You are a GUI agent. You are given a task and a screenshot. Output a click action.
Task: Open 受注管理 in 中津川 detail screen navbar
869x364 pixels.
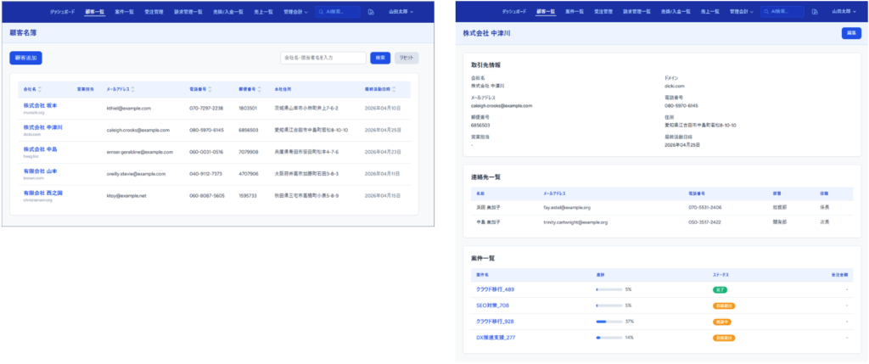click(x=603, y=12)
